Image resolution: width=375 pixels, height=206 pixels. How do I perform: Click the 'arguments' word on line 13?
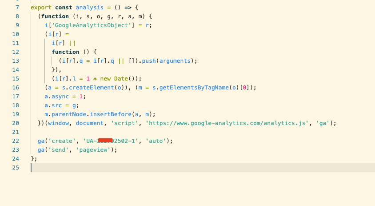point(175,61)
